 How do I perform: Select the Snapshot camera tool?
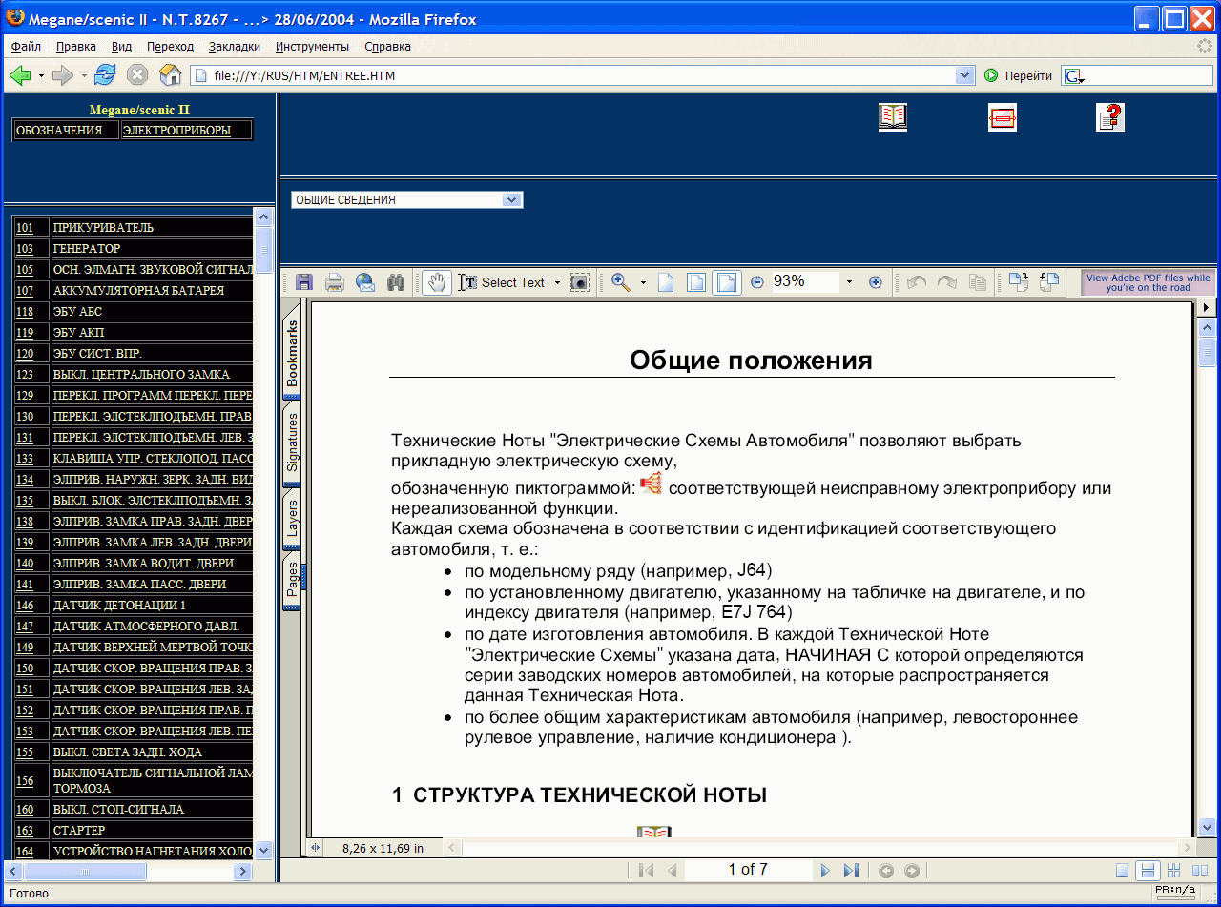pyautogui.click(x=579, y=282)
